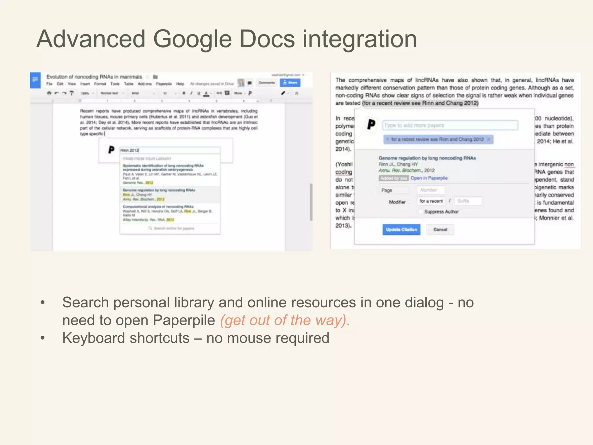Click the left indent marker on the ruler
The image size is (593, 445).
(x=80, y=101)
